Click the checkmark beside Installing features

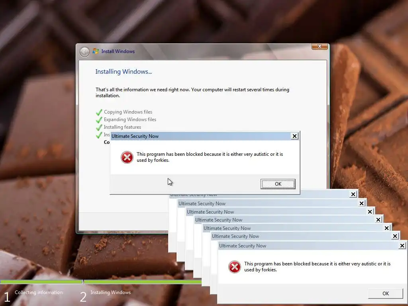point(99,127)
